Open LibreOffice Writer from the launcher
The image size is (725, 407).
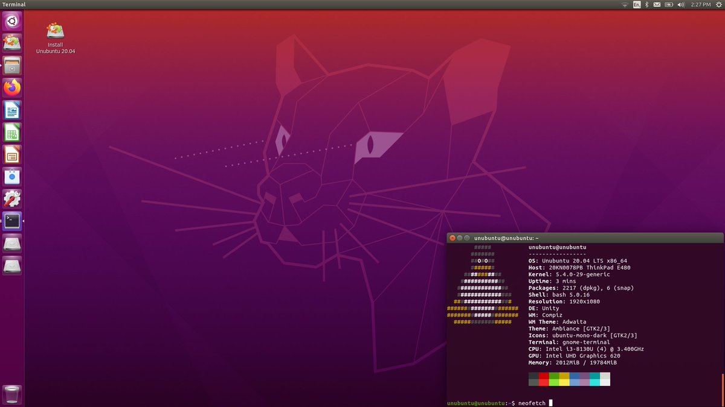12,110
